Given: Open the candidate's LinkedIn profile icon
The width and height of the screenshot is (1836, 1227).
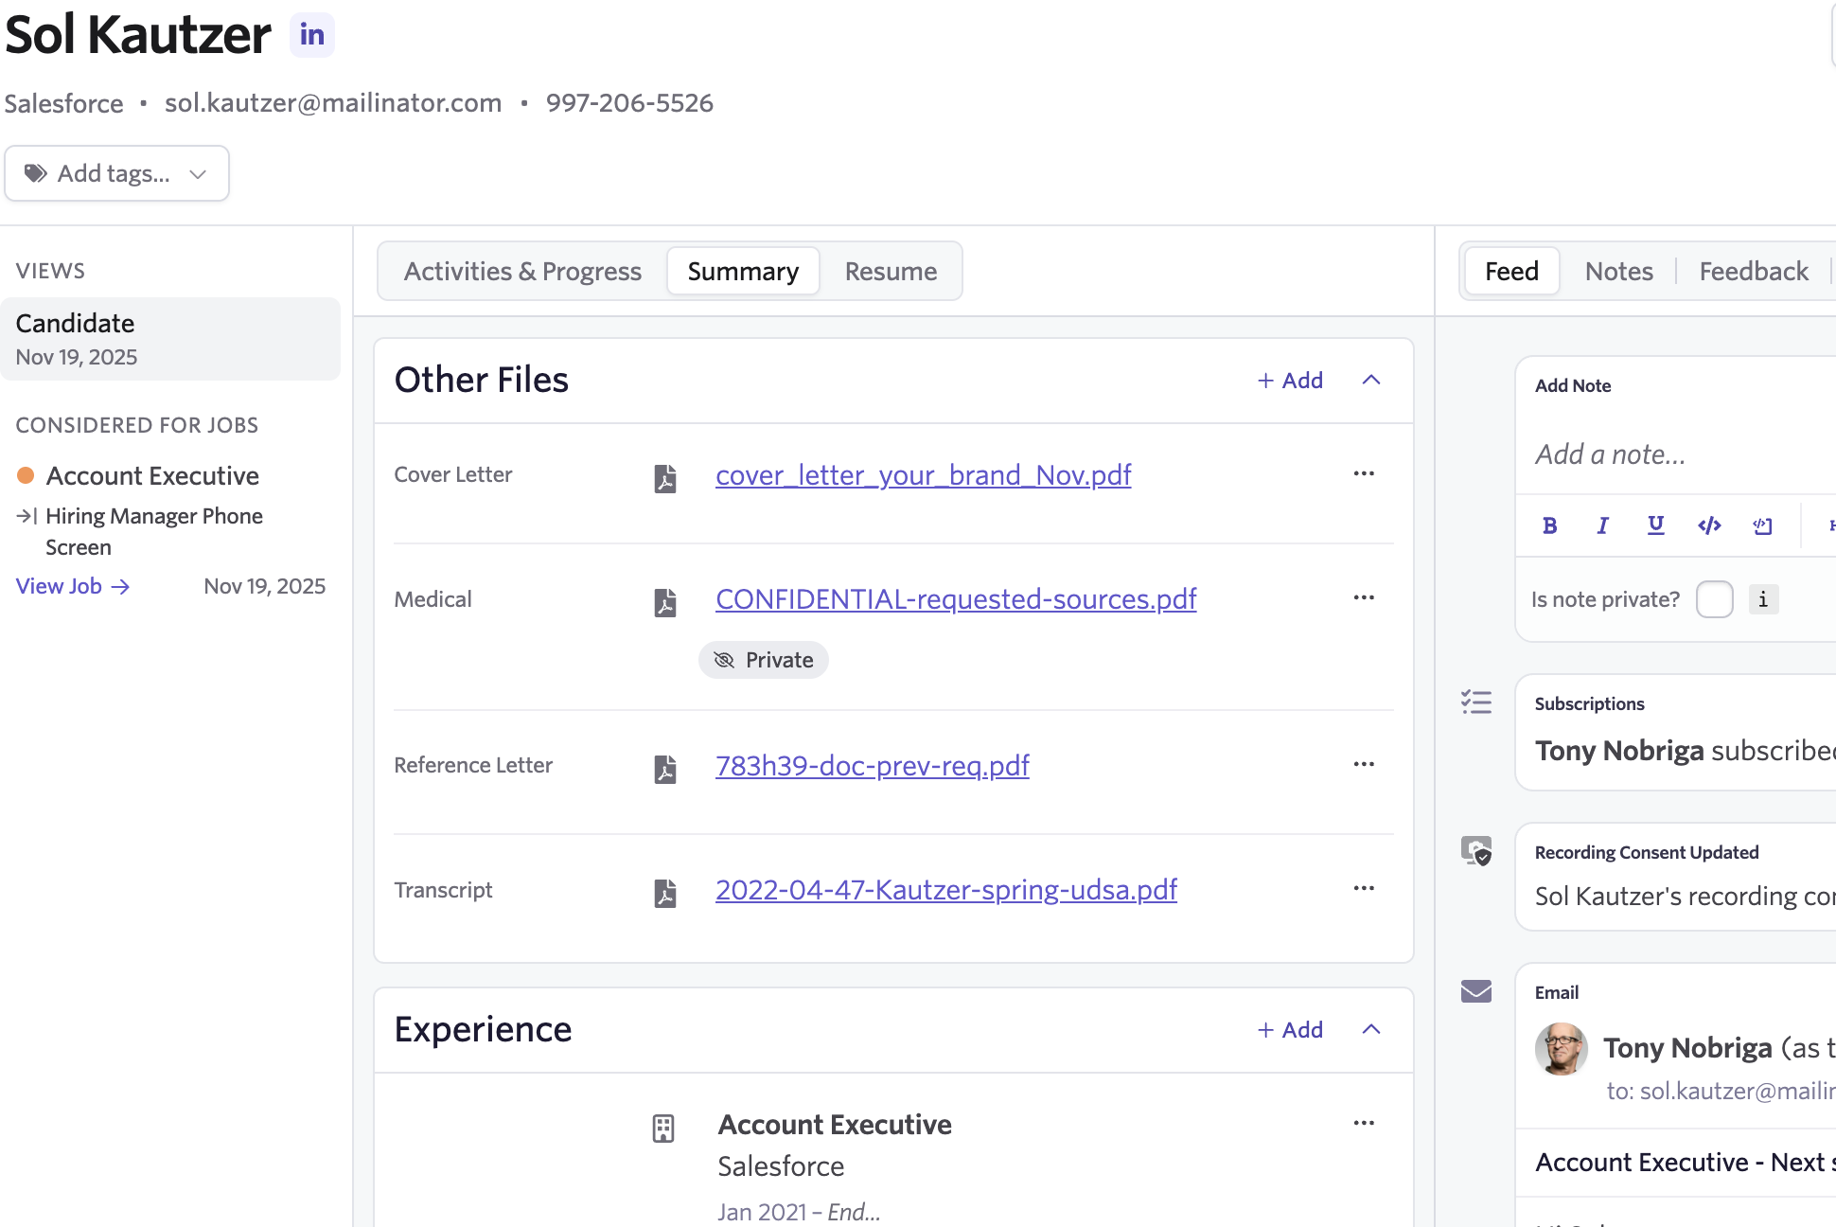Looking at the screenshot, I should point(311,35).
